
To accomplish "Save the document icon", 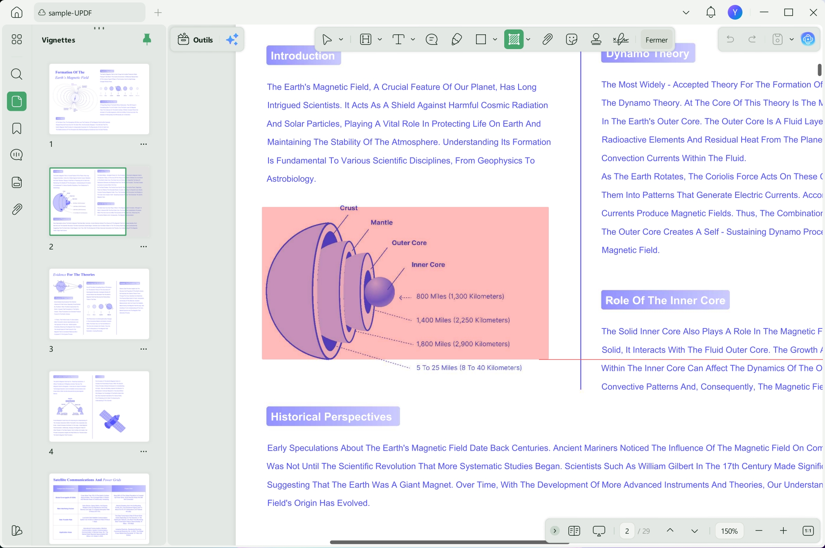I will [777, 39].
